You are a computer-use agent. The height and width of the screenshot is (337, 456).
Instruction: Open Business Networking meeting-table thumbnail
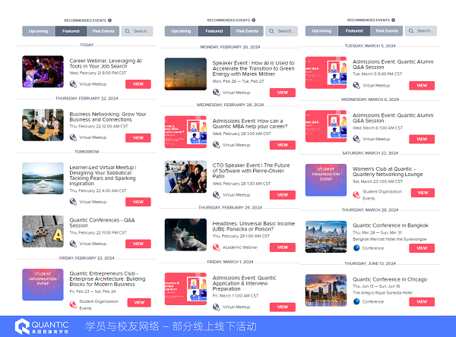coord(43,125)
